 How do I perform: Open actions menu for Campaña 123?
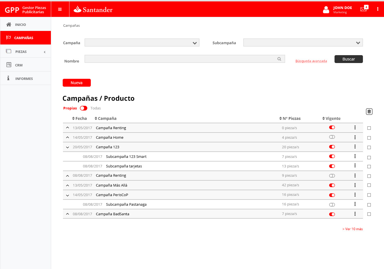[x=355, y=147]
